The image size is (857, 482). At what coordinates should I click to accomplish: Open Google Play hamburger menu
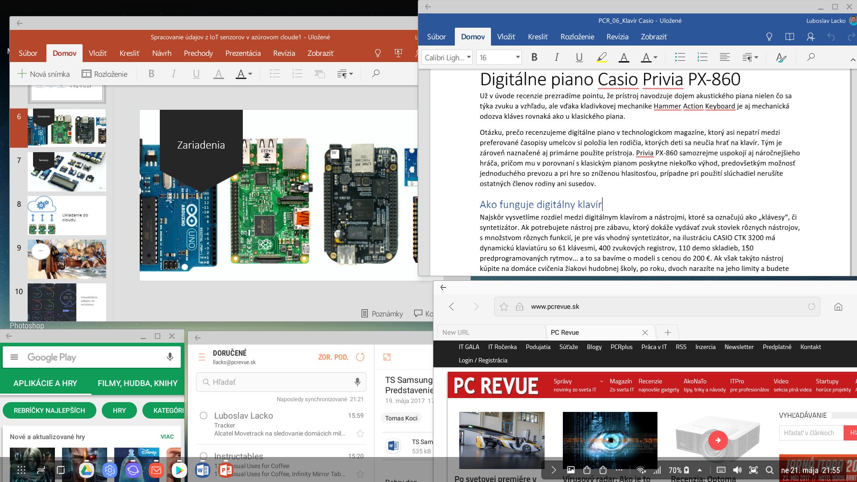[14, 357]
